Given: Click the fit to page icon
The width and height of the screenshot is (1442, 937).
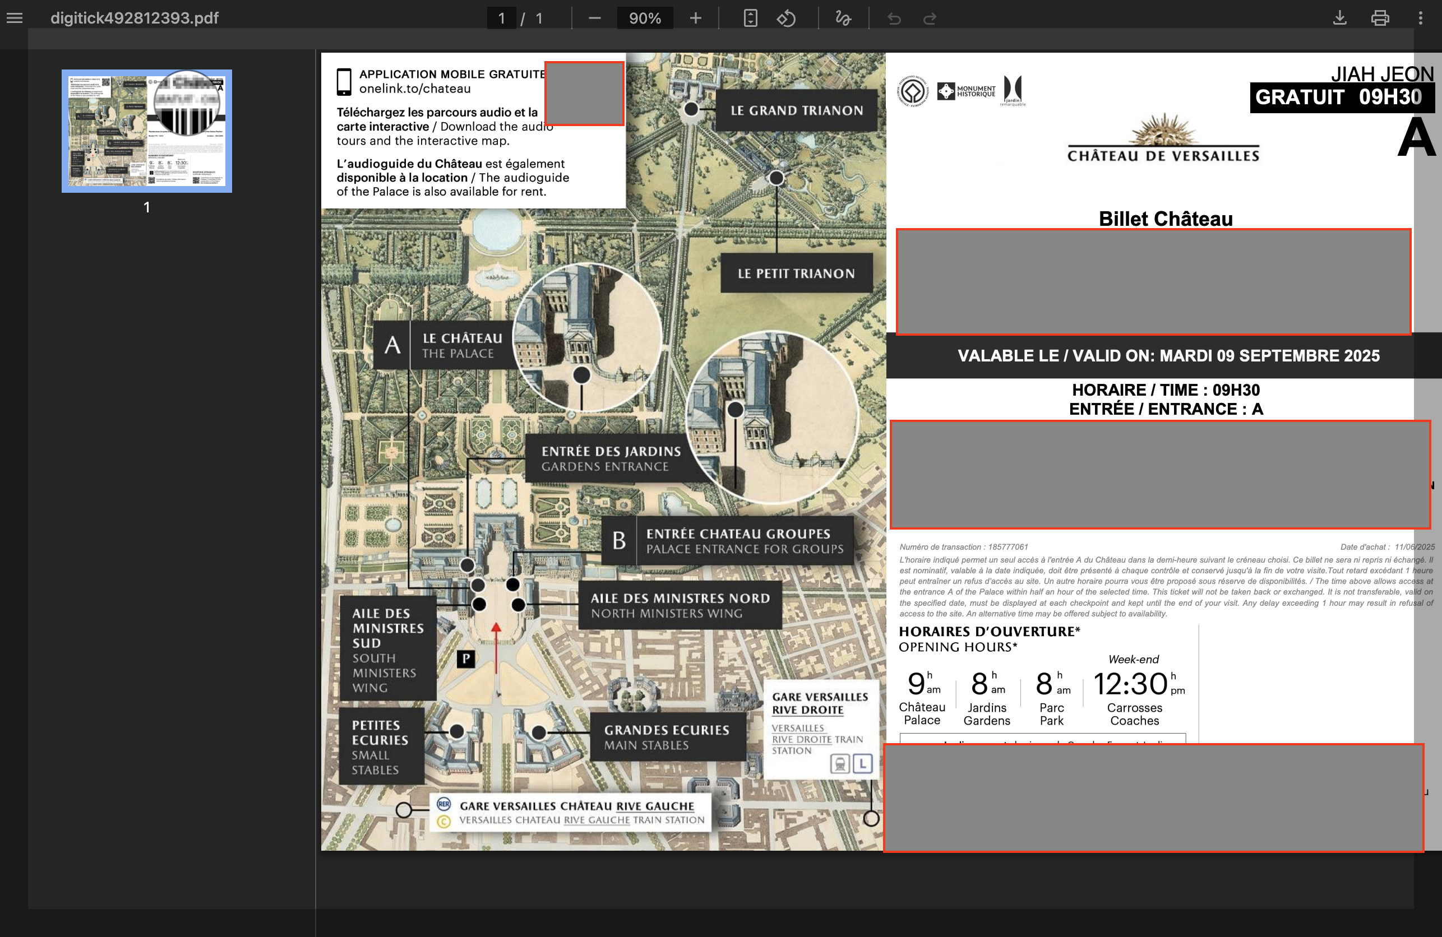Looking at the screenshot, I should (750, 18).
